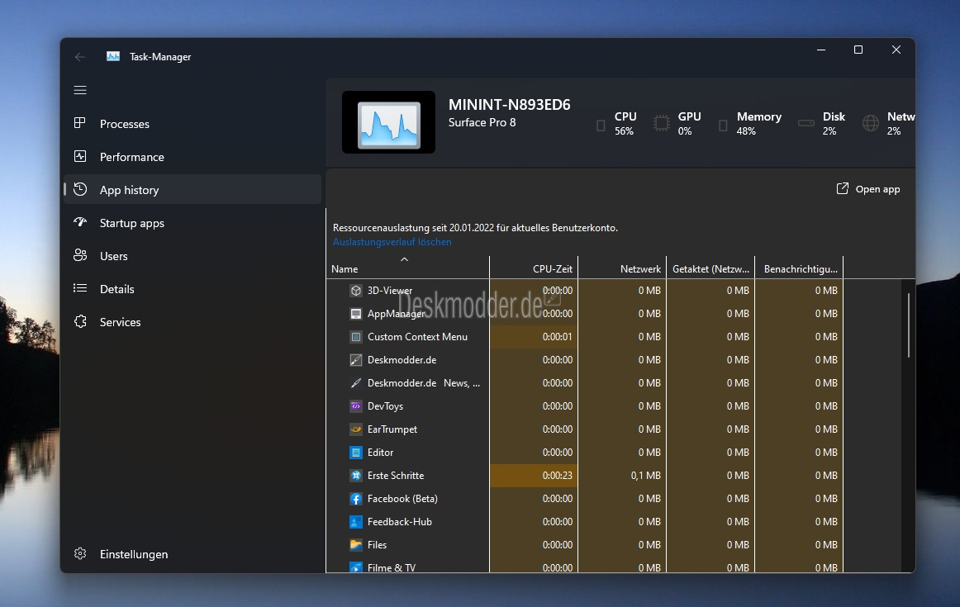Maximize the Task-Manager window
The image size is (960, 607).
858,50
